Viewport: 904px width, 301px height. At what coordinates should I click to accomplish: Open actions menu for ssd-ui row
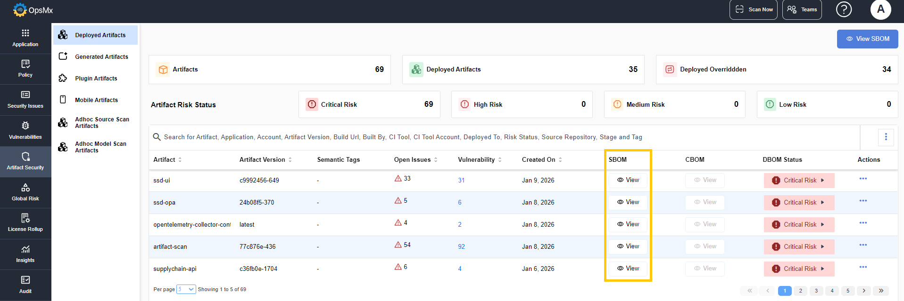[x=863, y=179]
